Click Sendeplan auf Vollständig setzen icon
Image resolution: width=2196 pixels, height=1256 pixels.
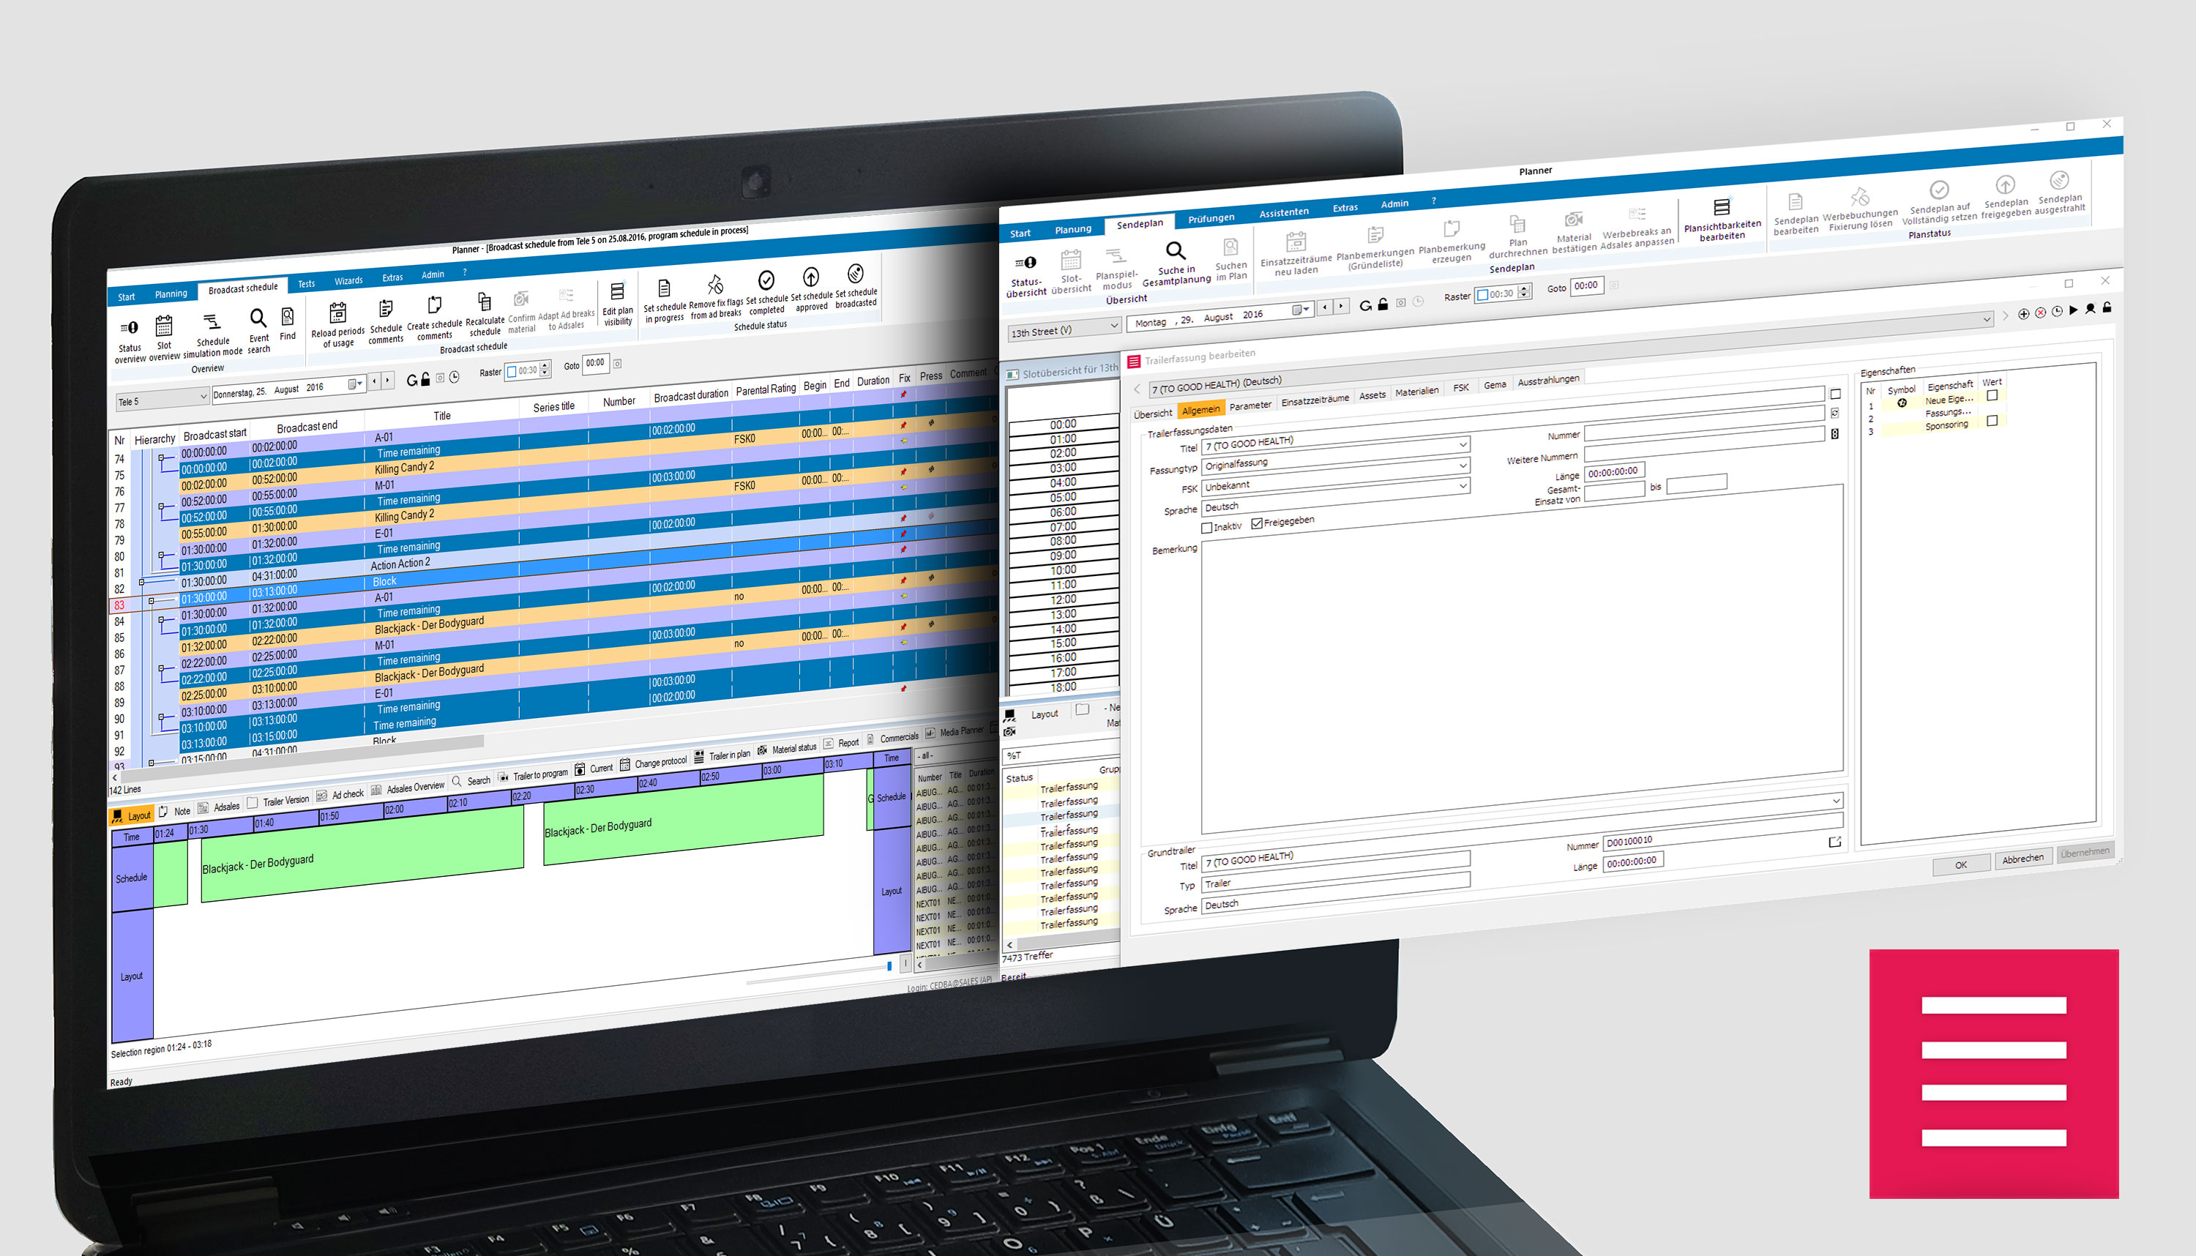1939,190
